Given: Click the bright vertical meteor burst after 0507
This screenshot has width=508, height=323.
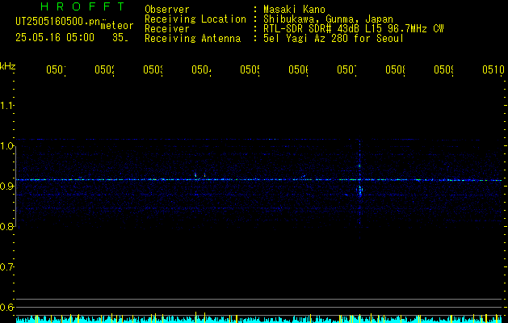Looking at the screenshot, I should 359,190.
